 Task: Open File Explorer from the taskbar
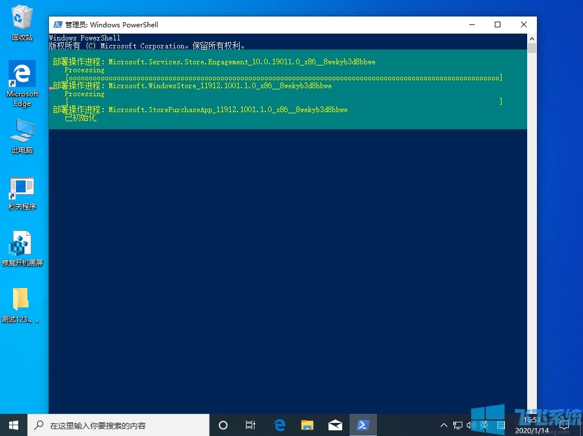tap(307, 425)
